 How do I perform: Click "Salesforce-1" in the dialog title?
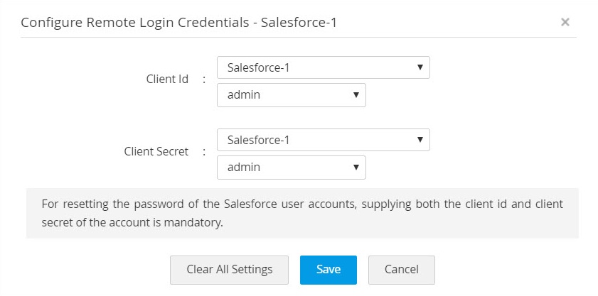[x=299, y=23]
